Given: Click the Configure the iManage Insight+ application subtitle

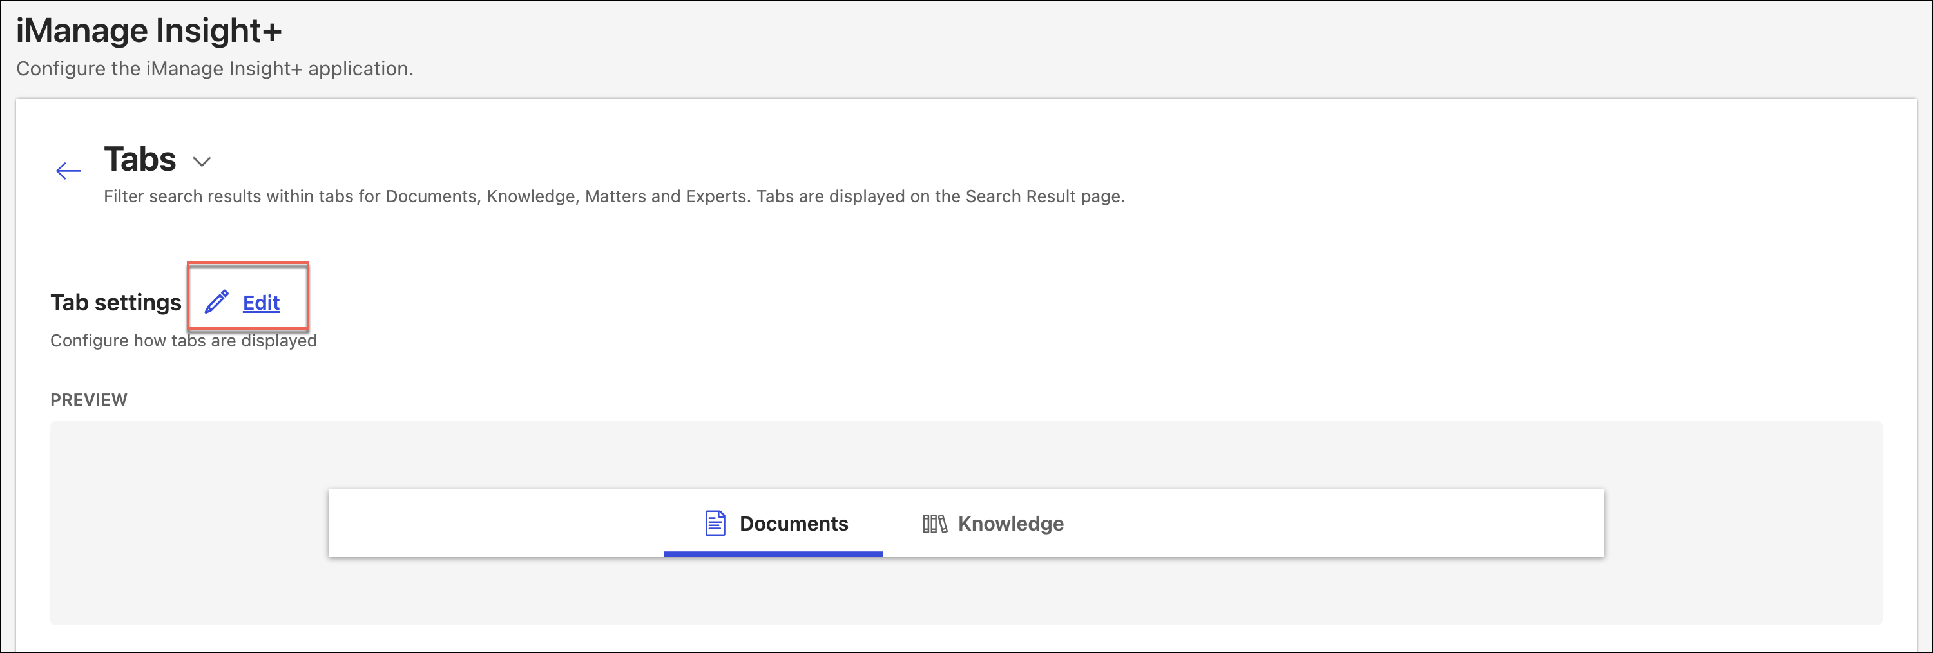Looking at the screenshot, I should click(215, 69).
